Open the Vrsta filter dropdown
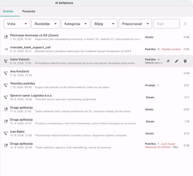193x176 pixels. pyautogui.click(x=17, y=24)
